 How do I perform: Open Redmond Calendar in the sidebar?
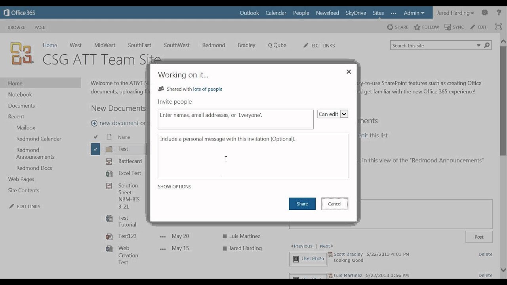click(x=39, y=139)
